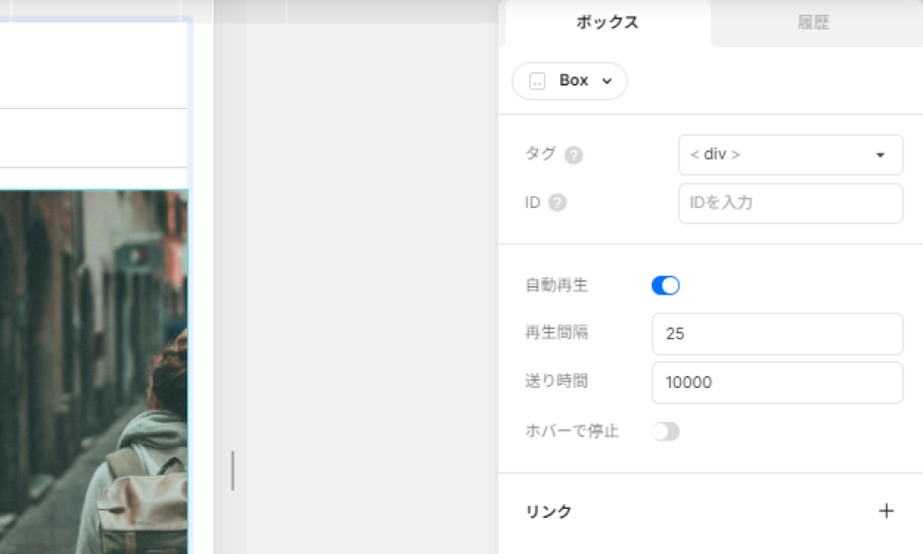This screenshot has height=554, width=923.
Task: Select the street photo on canvas
Action: point(92,369)
